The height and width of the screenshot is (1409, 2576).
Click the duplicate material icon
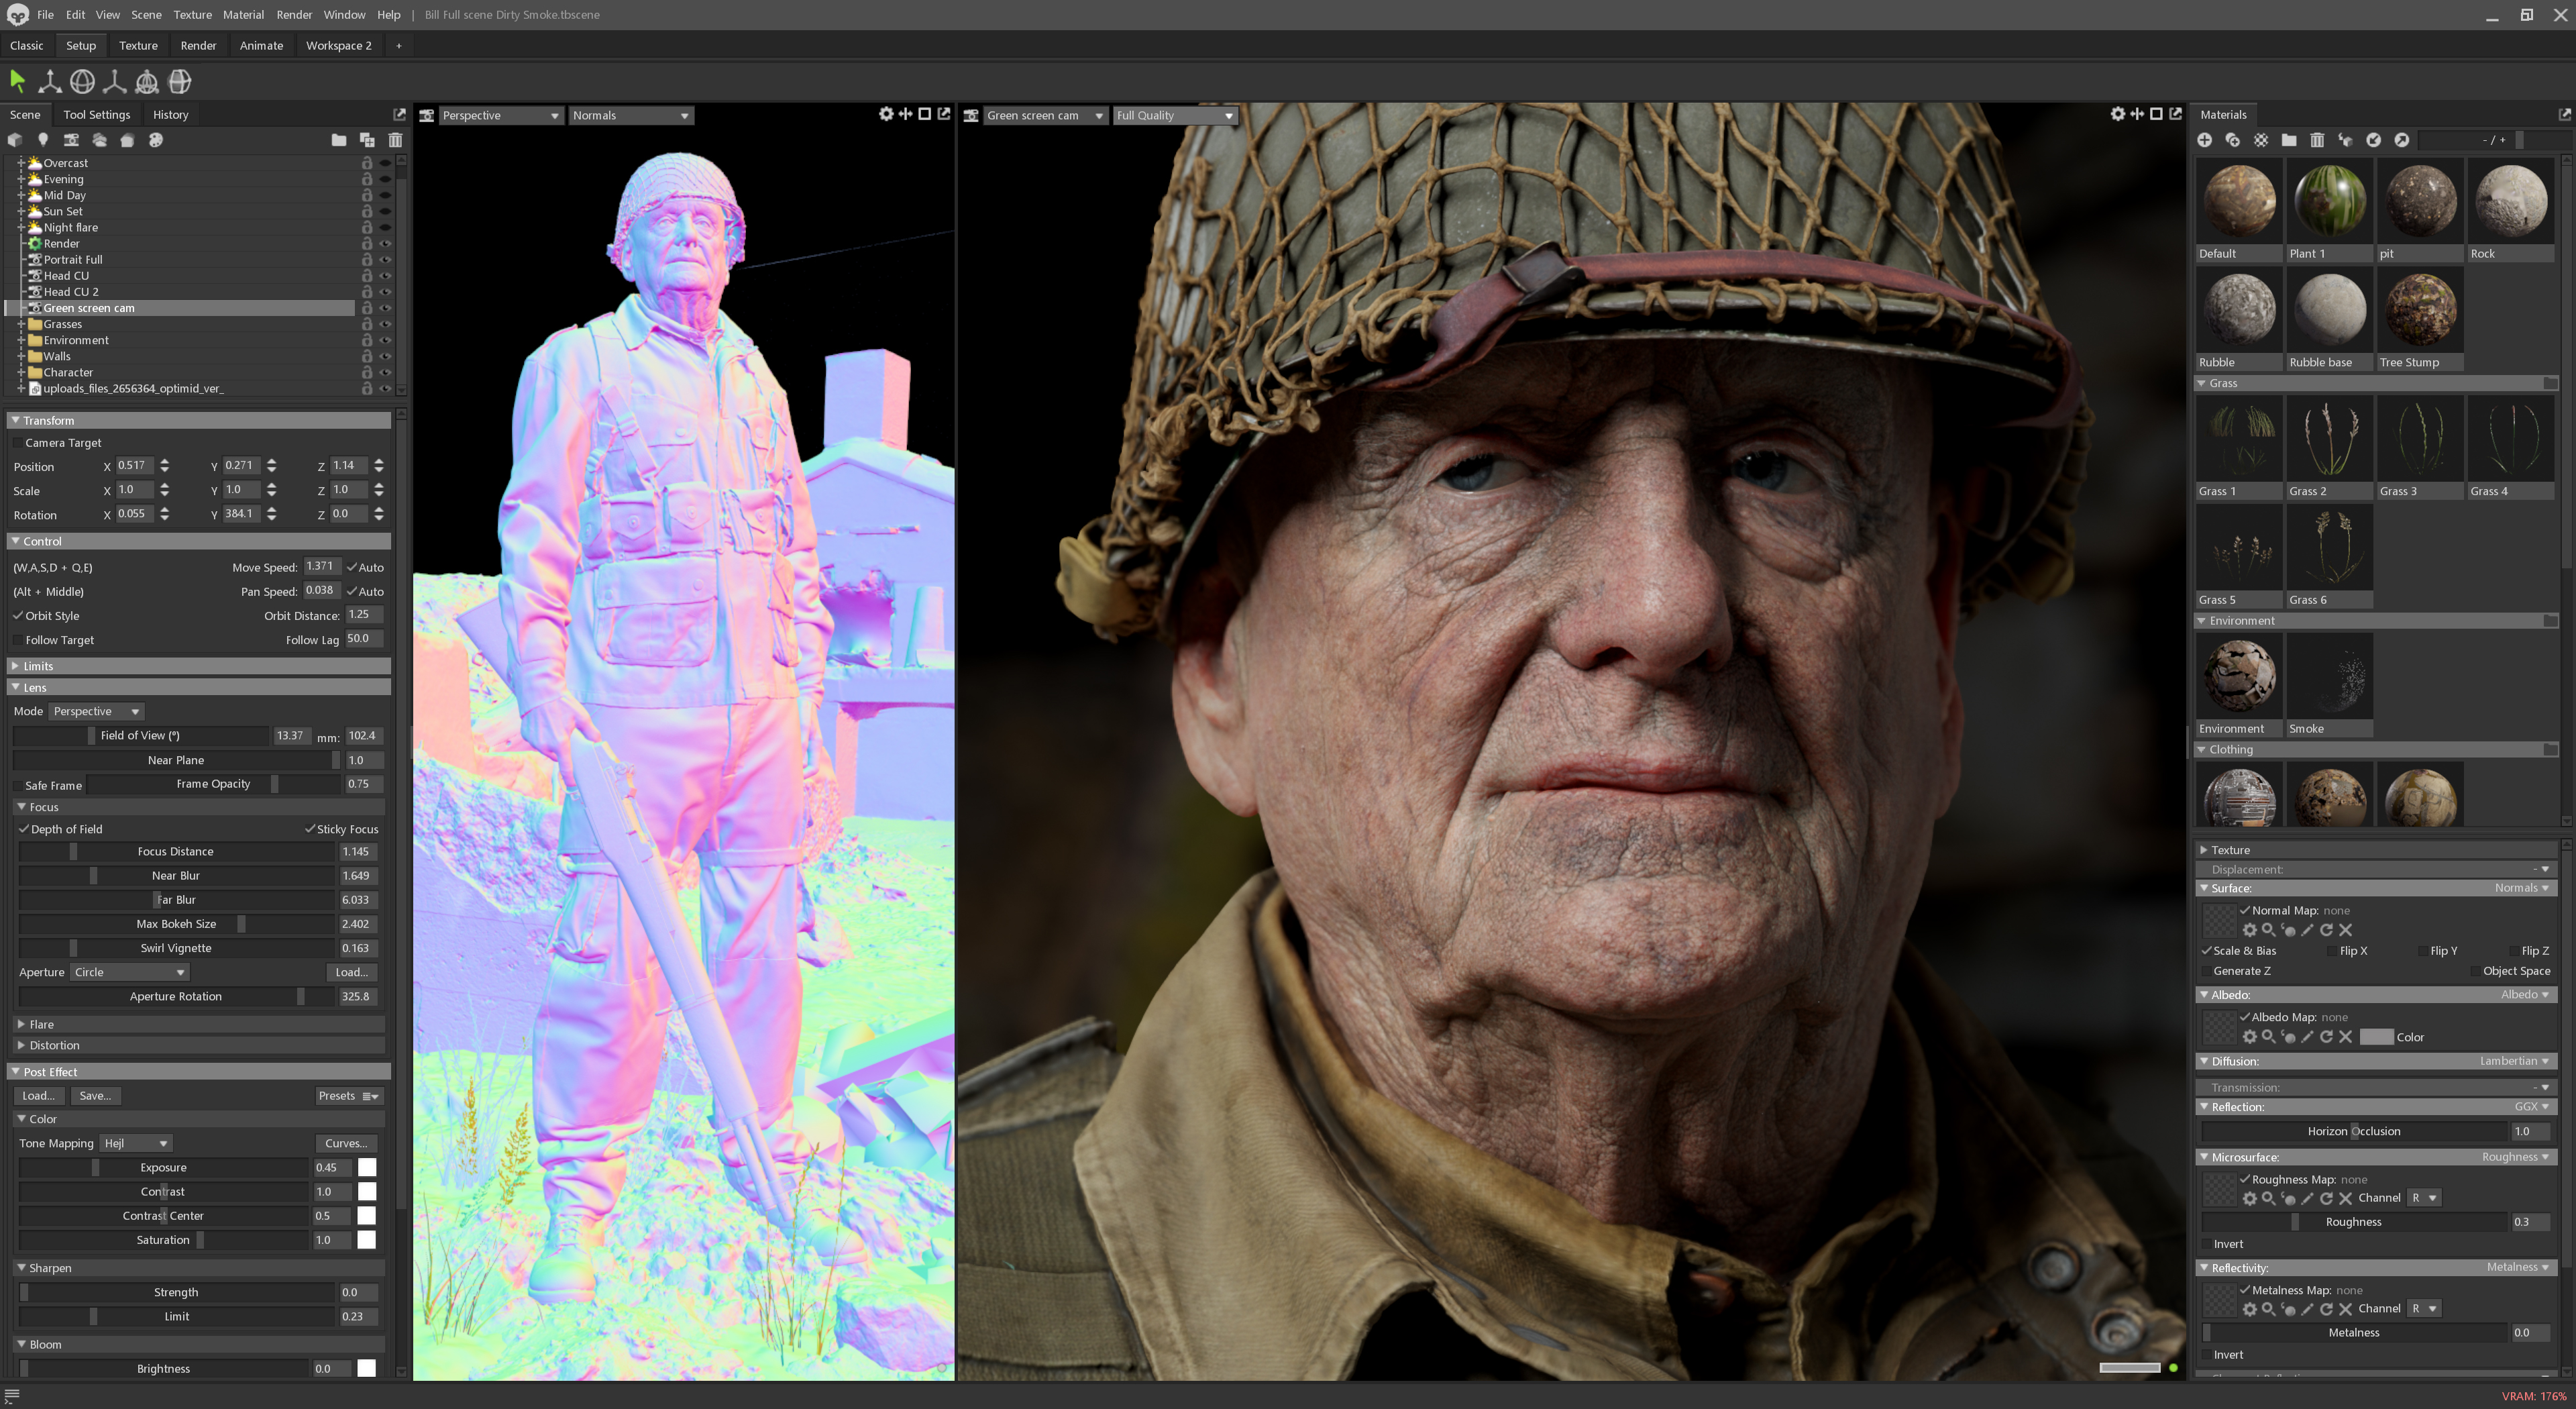tap(2232, 140)
